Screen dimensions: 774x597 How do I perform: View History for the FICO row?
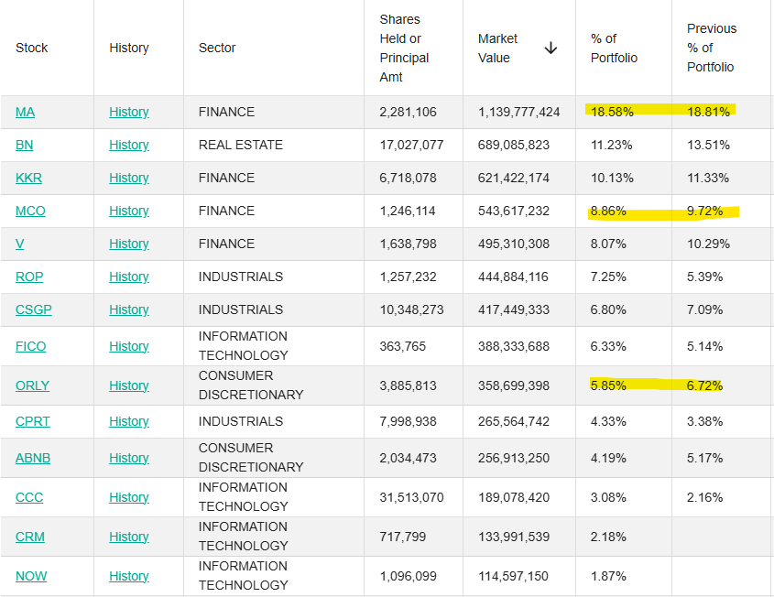tap(129, 346)
